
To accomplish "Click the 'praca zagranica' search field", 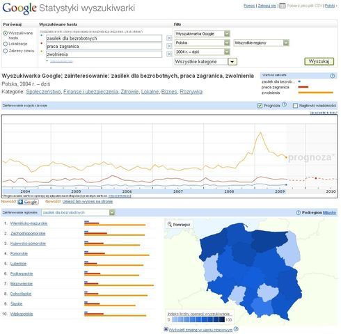I will click(104, 46).
